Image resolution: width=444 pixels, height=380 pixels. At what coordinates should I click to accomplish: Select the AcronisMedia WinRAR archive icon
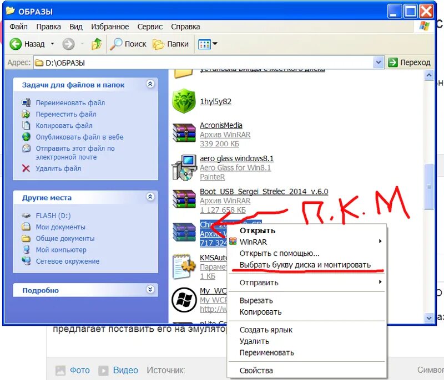coord(184,132)
